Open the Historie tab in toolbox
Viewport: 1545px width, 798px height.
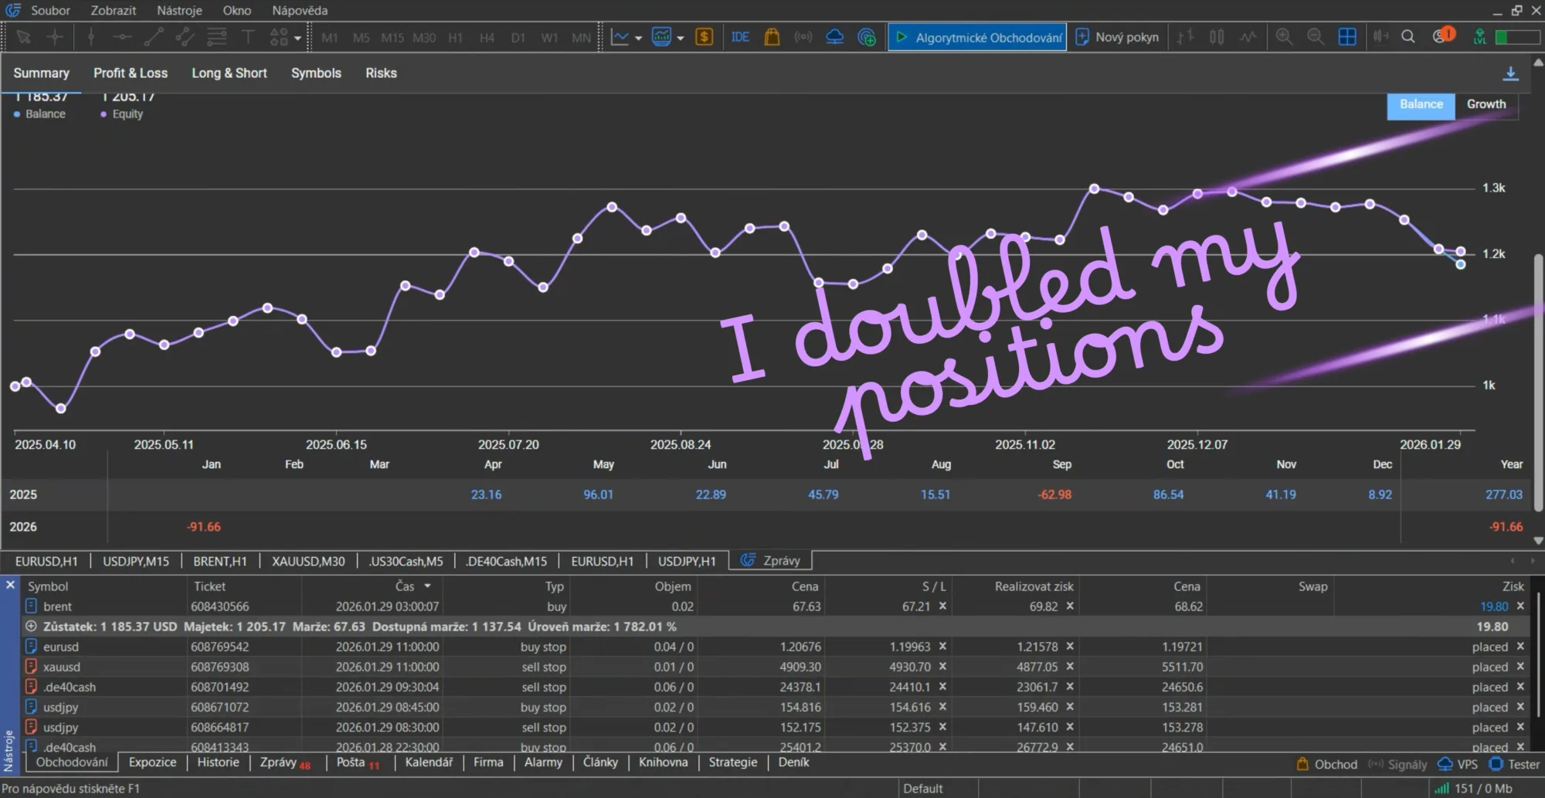click(218, 762)
